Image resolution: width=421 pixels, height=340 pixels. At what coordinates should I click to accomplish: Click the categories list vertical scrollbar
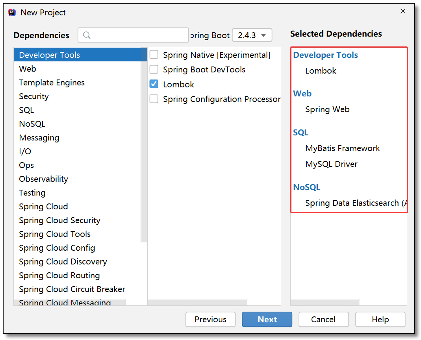pos(144,146)
